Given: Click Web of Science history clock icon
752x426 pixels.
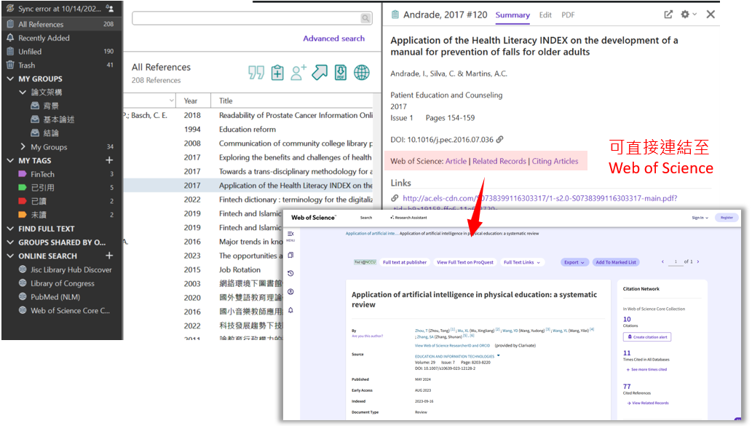Looking at the screenshot, I should [x=290, y=274].
